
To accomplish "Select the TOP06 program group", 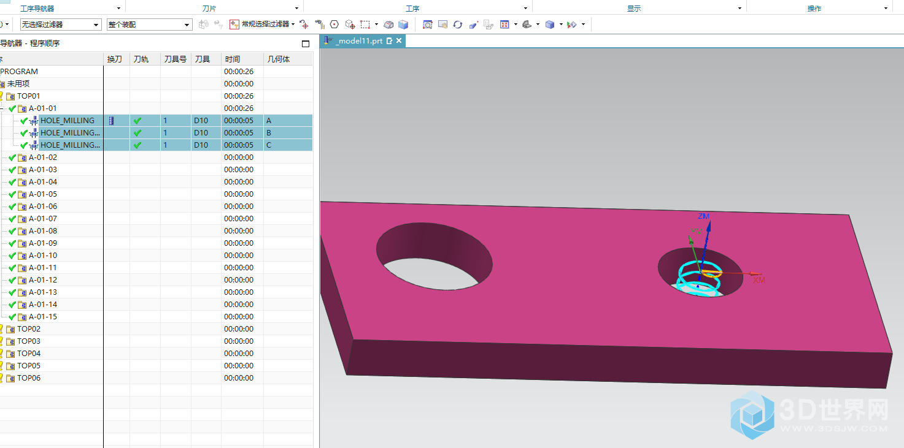I will click(29, 378).
